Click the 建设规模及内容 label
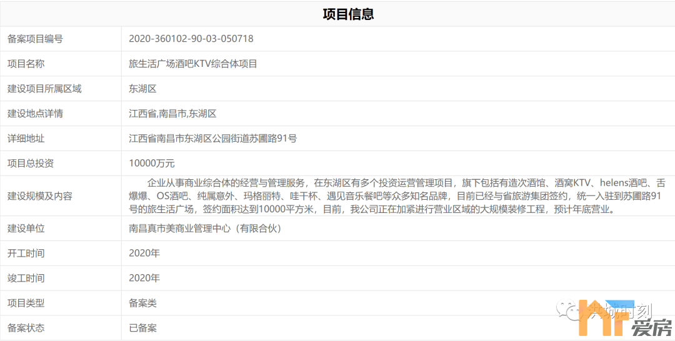The image size is (675, 341). click(39, 196)
